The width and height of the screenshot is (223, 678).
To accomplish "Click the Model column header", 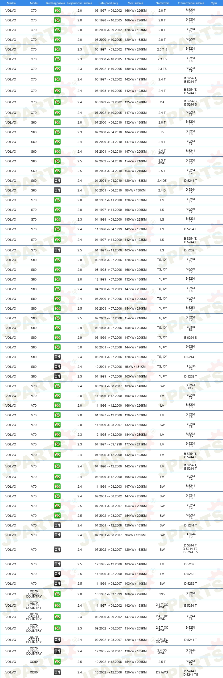I will [34, 3].
